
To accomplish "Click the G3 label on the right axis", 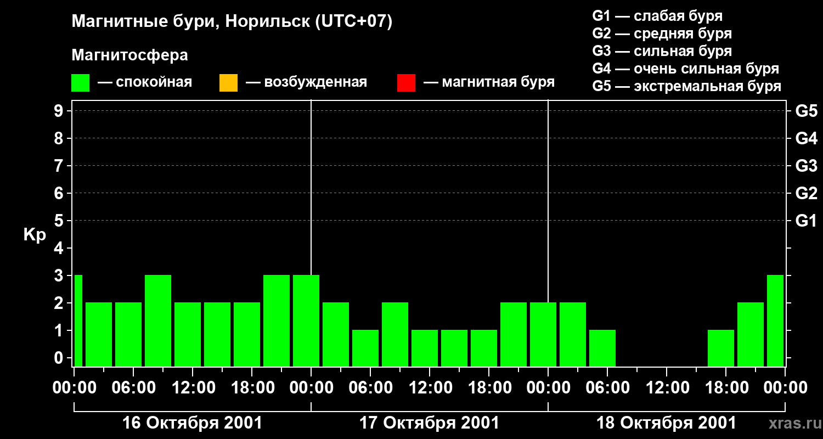I will (806, 166).
